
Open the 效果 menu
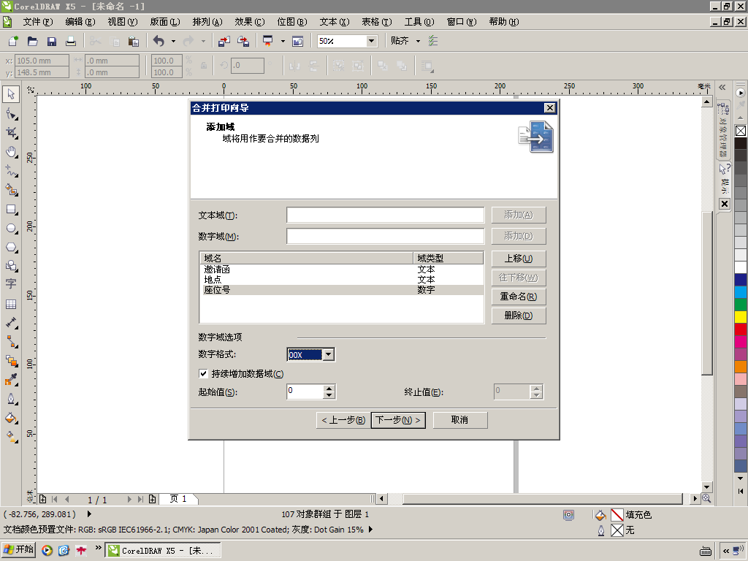(250, 22)
